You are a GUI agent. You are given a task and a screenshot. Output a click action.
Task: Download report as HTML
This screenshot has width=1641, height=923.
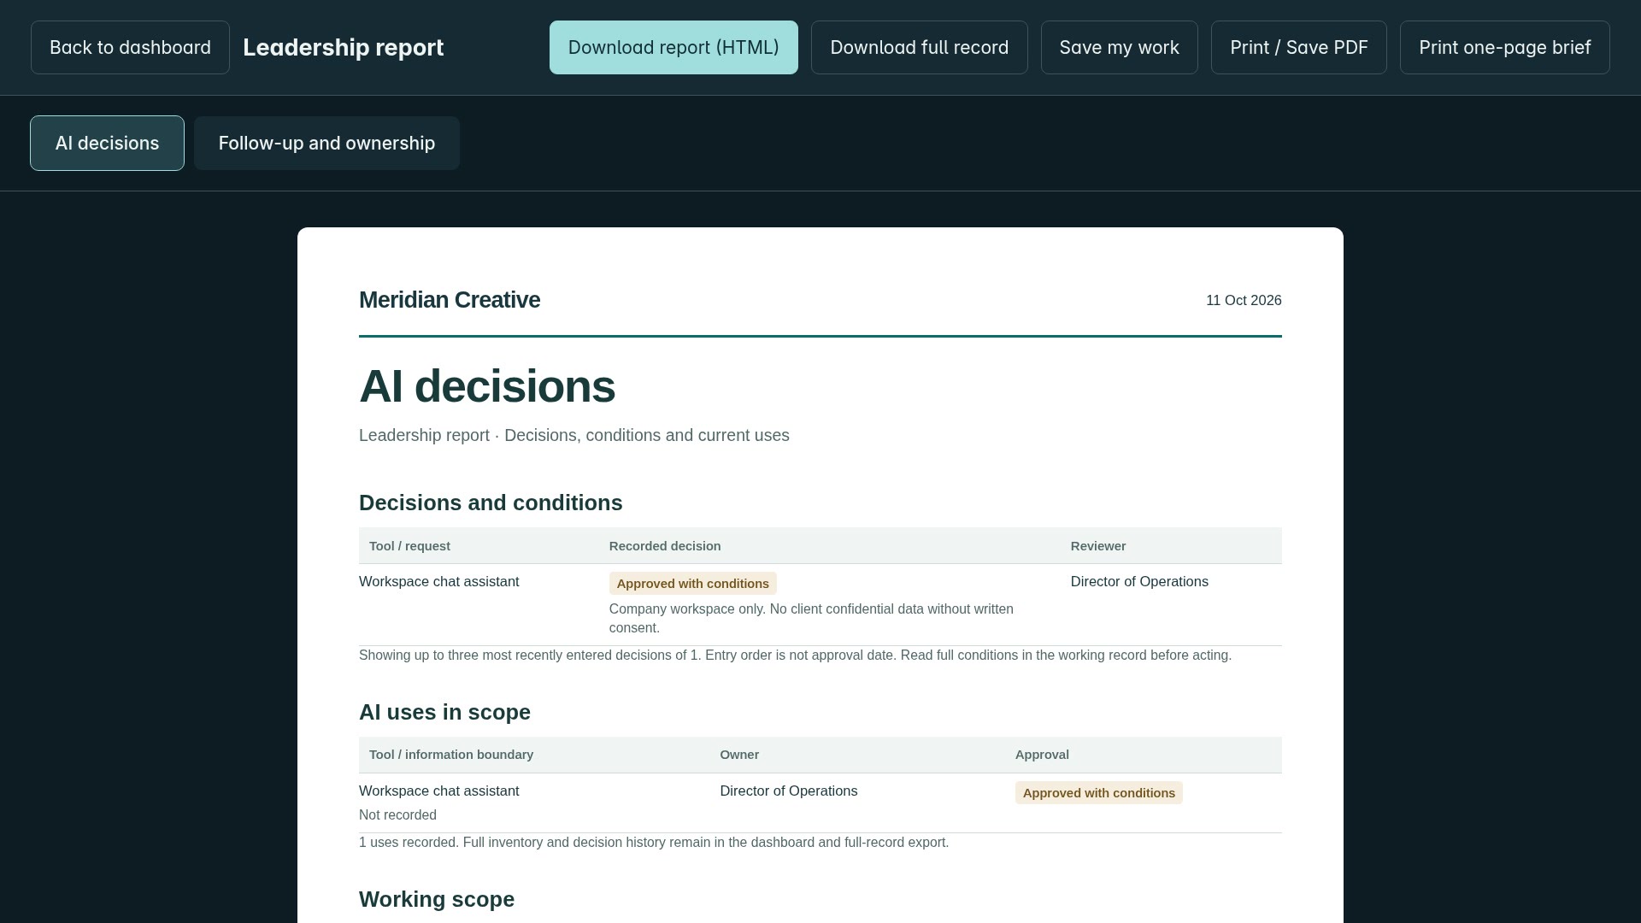click(673, 47)
